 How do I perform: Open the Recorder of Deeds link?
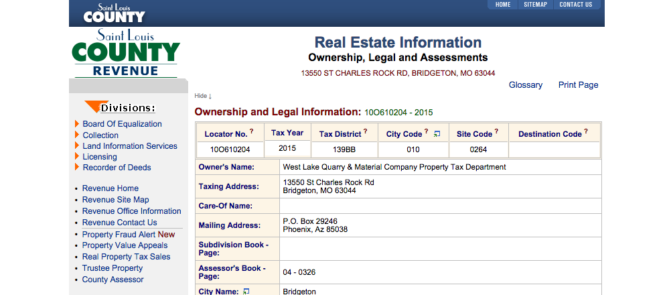pos(117,168)
